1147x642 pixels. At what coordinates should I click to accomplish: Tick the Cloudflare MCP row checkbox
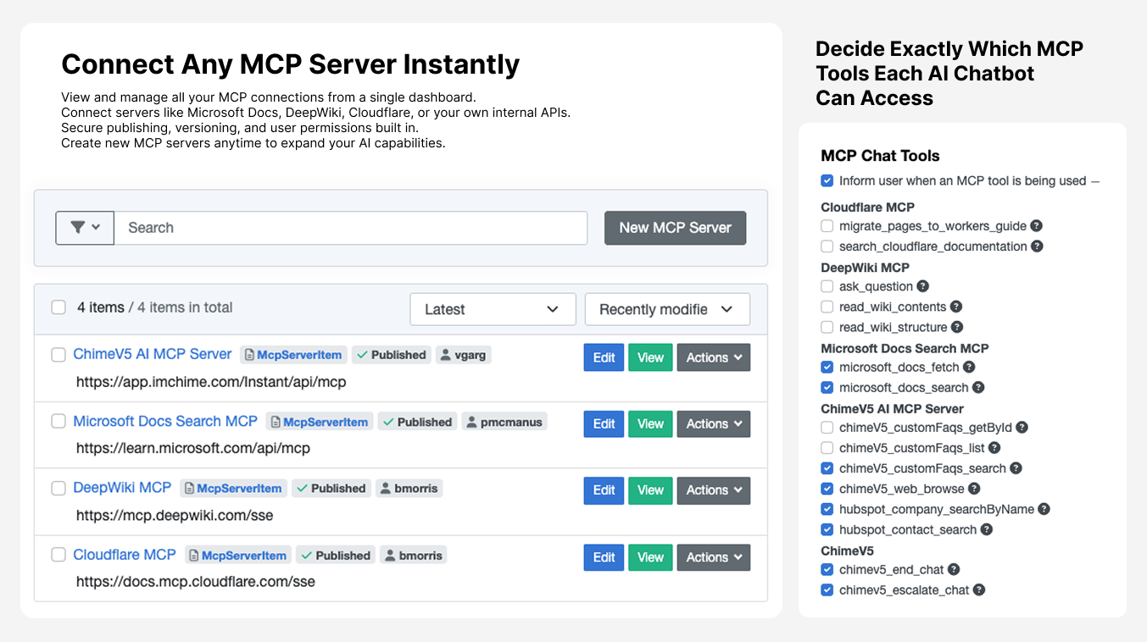(x=58, y=555)
